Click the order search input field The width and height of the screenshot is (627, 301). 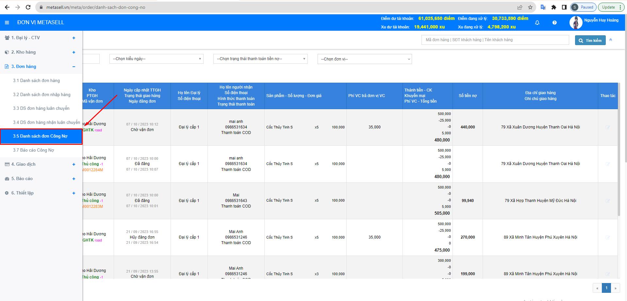pyautogui.click(x=495, y=40)
